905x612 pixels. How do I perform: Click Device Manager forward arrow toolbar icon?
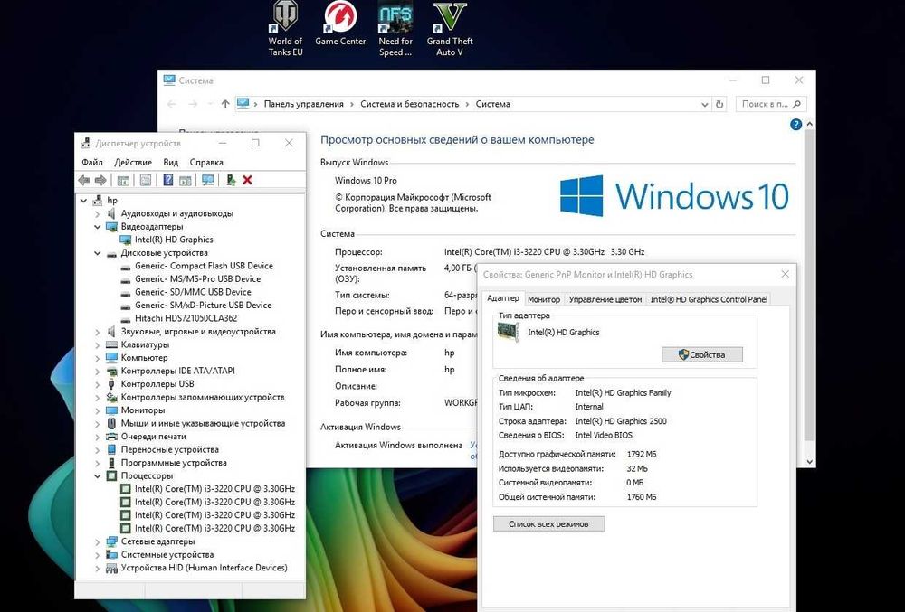pyautogui.click(x=100, y=181)
